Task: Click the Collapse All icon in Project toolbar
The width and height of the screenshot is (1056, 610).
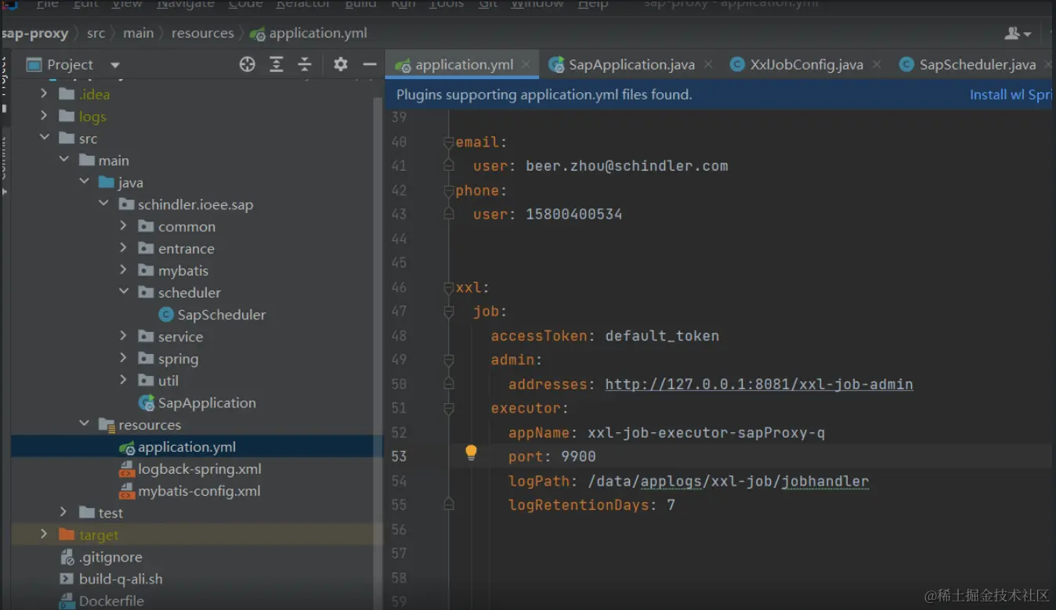Action: [x=305, y=64]
